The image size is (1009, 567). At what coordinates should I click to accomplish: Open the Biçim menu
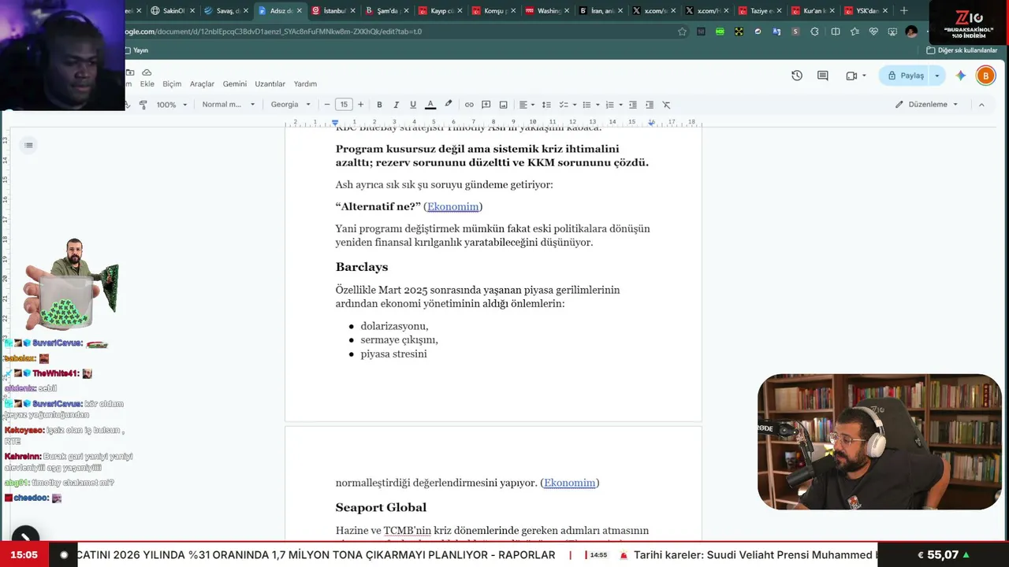pos(172,83)
